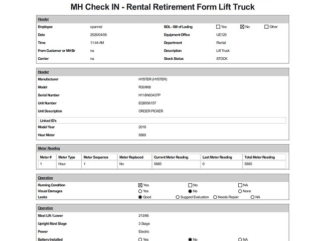Image resolution: width=321 pixels, height=241 pixels.
Task: Select 'Suggest Evaluation' for Leaks
Action: tap(178, 197)
